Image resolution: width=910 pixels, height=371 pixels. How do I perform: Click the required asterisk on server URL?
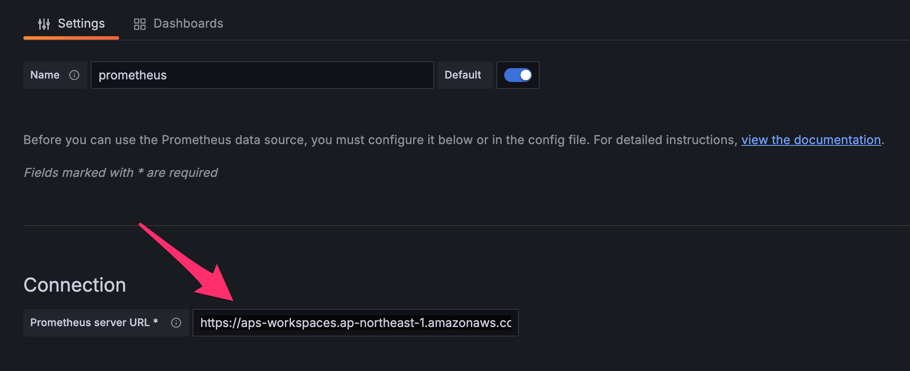(x=156, y=321)
